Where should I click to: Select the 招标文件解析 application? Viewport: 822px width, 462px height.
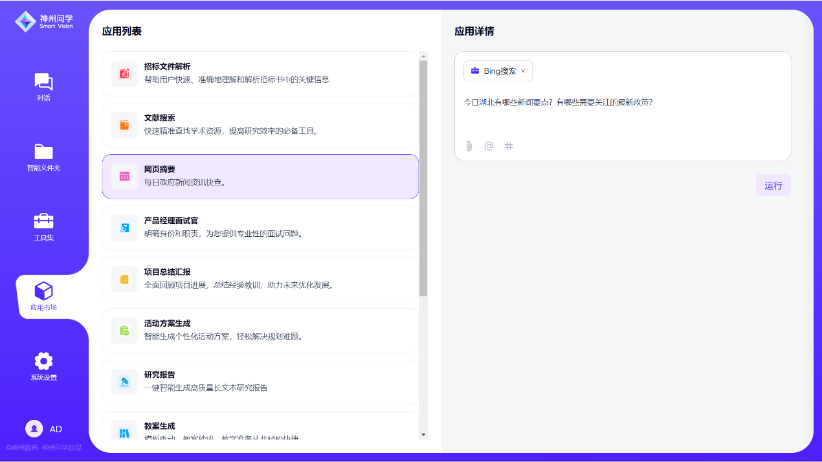click(x=260, y=74)
